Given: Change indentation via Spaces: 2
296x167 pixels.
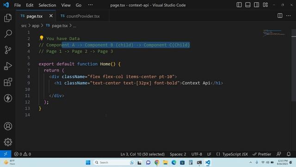Looking at the screenshot, I should (178, 154).
